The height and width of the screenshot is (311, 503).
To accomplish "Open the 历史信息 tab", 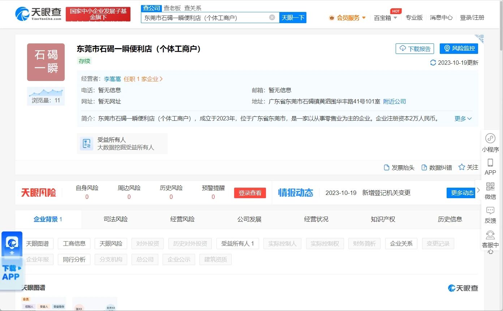I will 450,219.
